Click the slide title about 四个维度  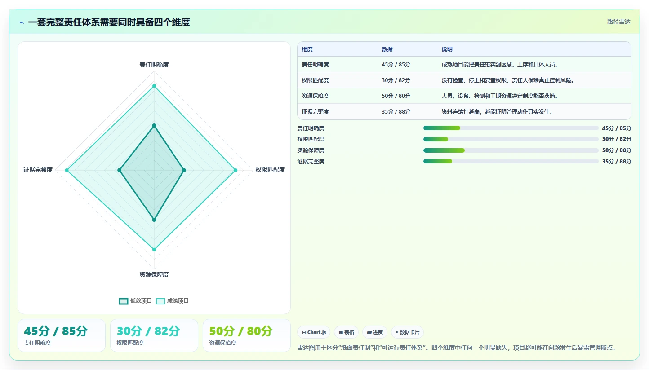(109, 22)
